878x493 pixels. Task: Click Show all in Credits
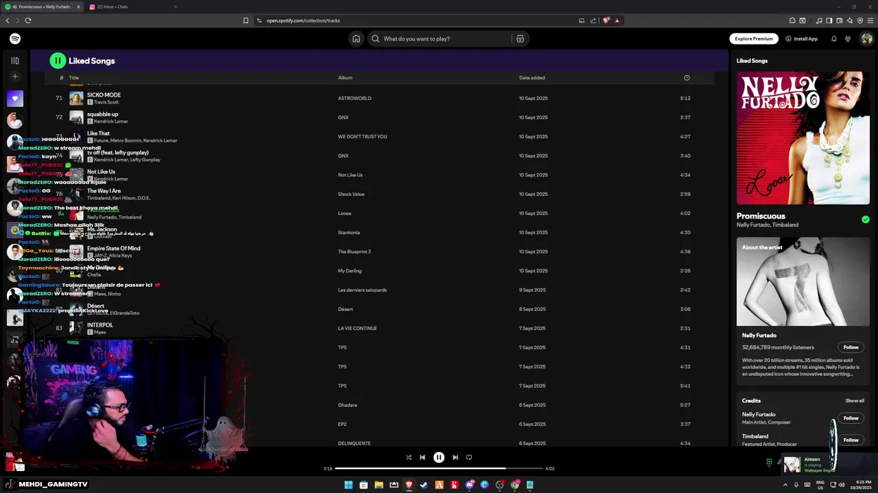855,401
